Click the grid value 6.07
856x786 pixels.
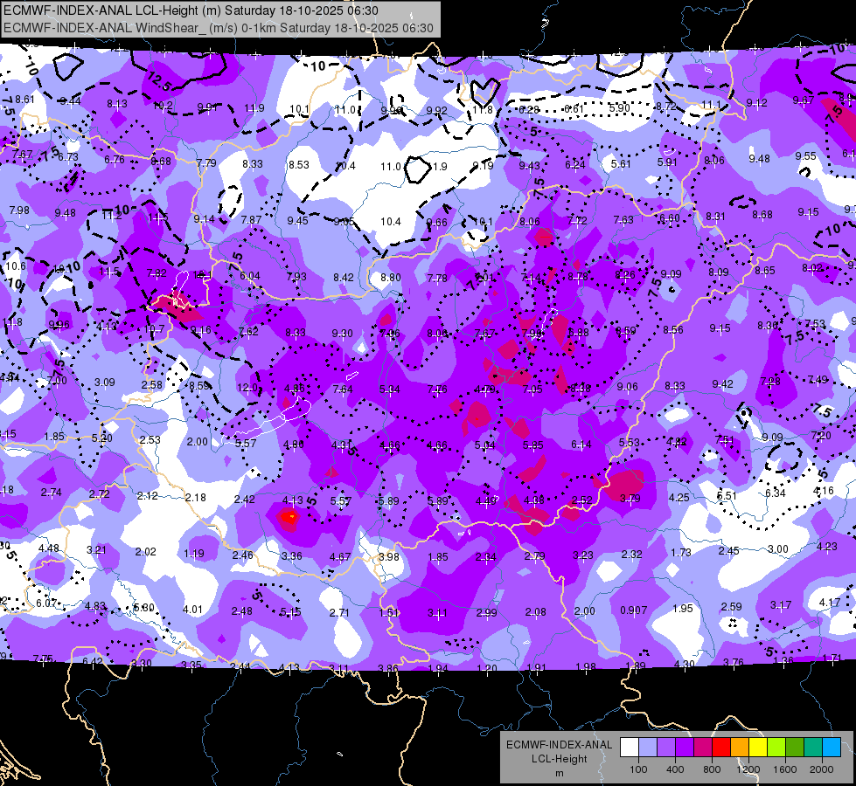click(46, 603)
